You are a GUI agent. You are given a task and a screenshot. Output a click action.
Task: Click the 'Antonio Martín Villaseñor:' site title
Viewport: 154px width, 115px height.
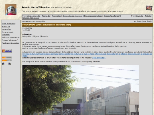[x=36, y=7]
